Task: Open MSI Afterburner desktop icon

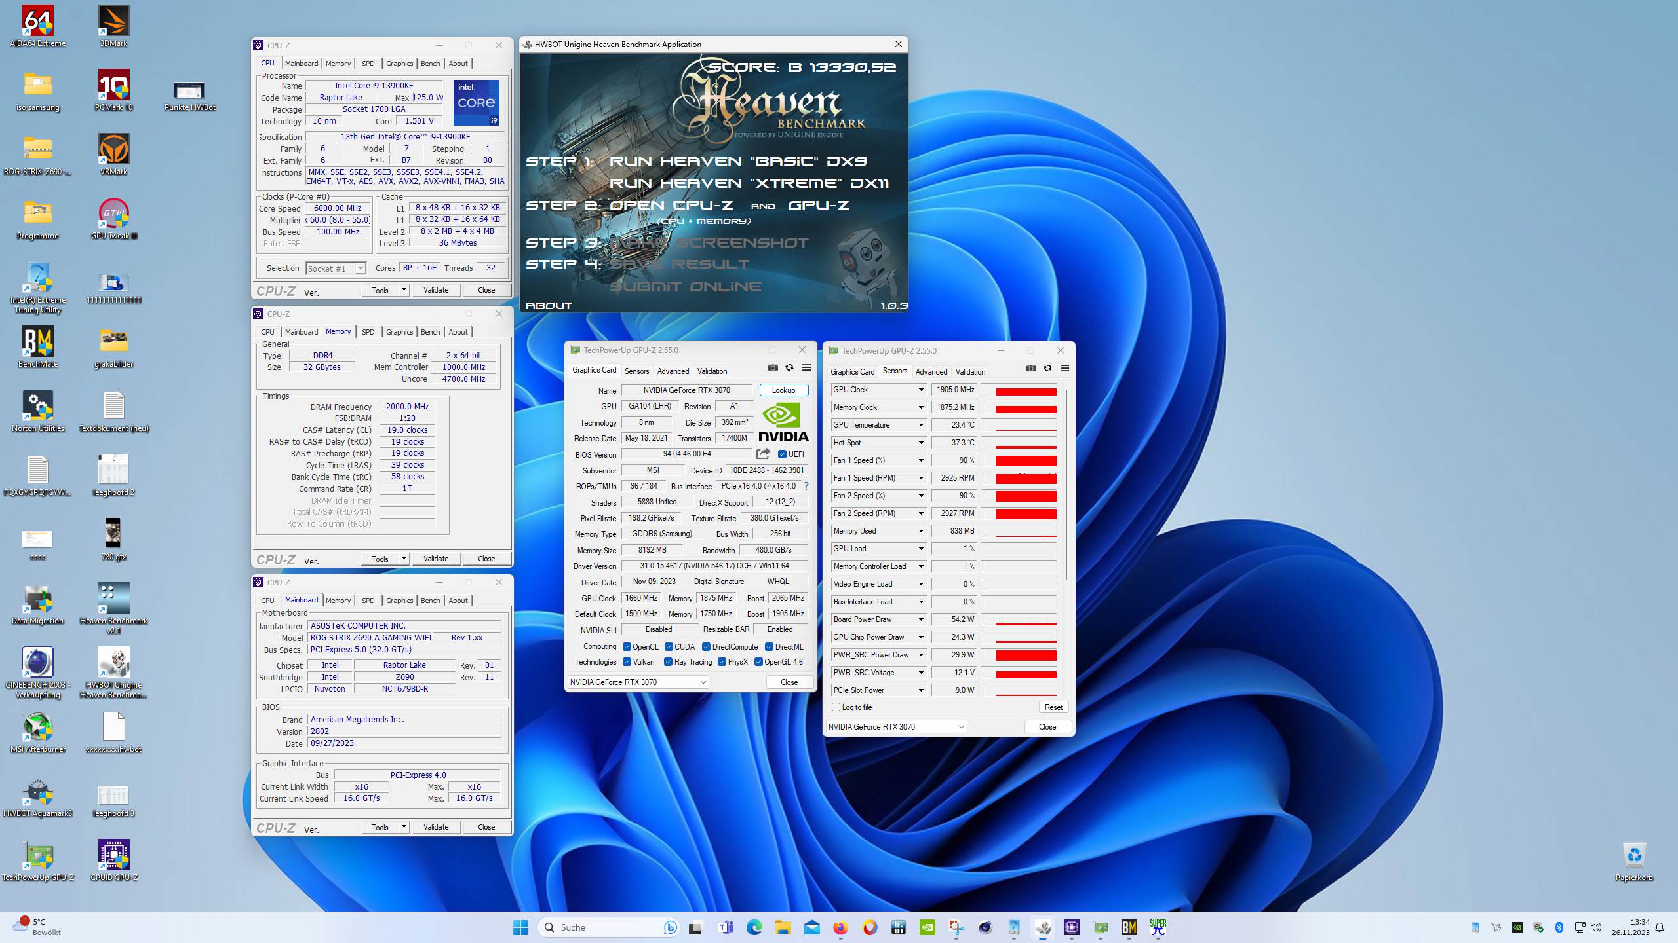Action: [37, 732]
